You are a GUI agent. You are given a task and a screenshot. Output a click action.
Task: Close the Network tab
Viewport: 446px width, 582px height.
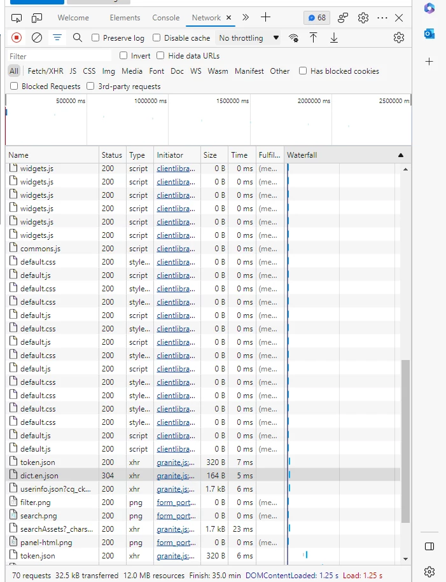229,17
